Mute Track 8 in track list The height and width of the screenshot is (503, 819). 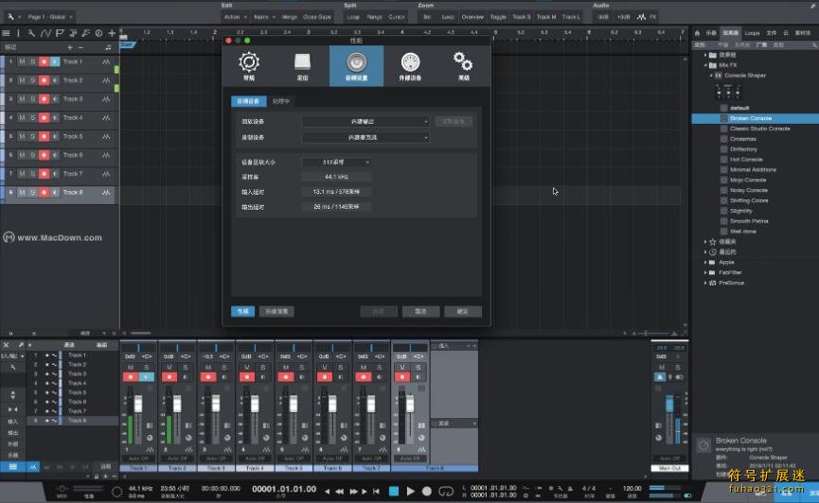pyautogui.click(x=22, y=193)
